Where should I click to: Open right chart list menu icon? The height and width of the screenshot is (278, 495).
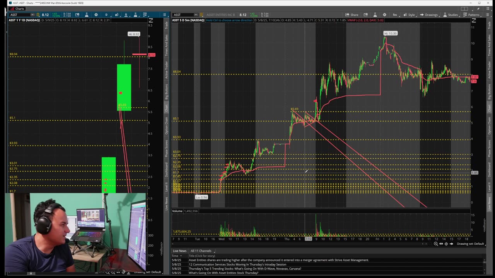click(x=487, y=15)
